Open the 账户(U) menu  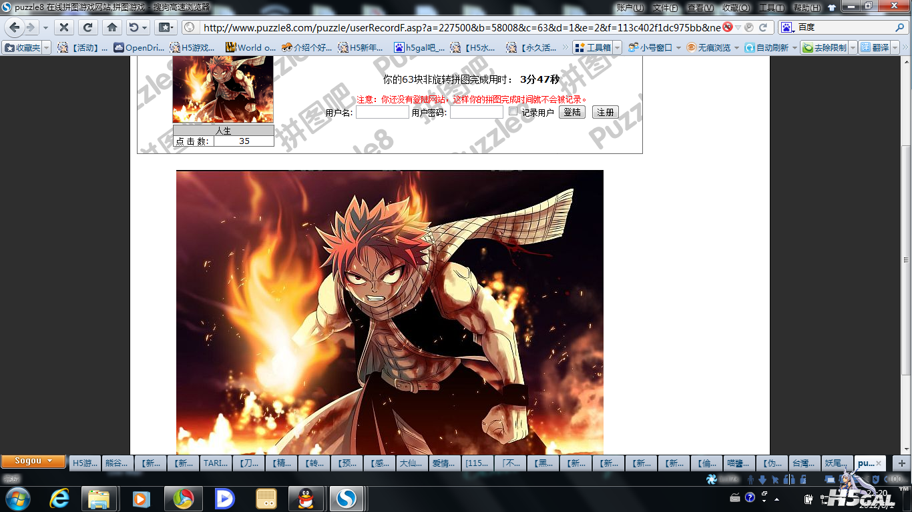630,7
